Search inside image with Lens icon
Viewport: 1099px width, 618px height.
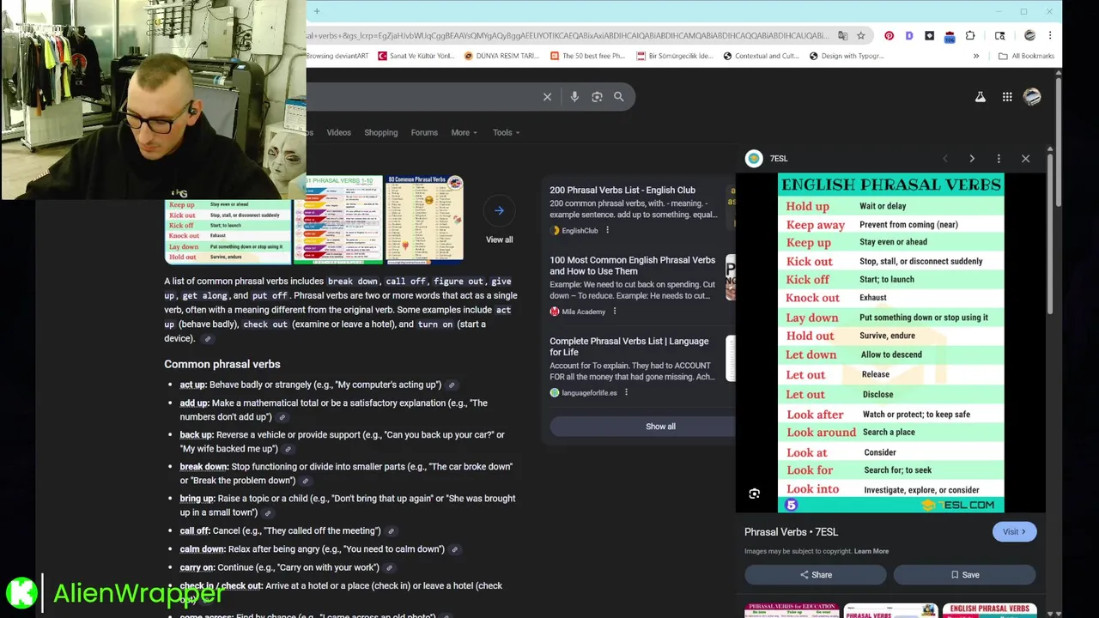(x=754, y=494)
